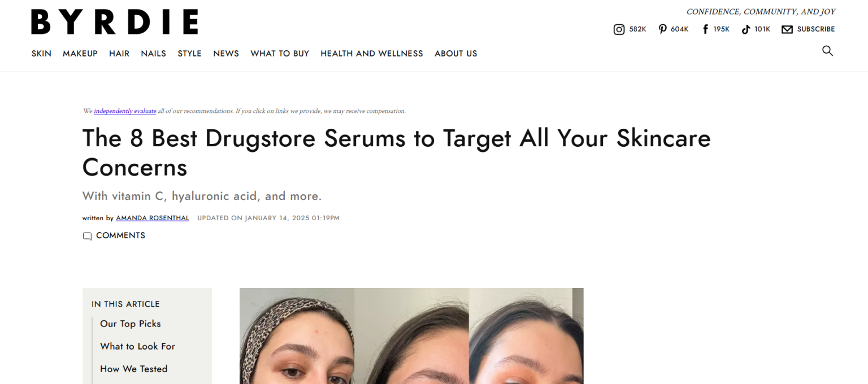Jump to Our Top Picks section
The image size is (868, 384).
[131, 324]
